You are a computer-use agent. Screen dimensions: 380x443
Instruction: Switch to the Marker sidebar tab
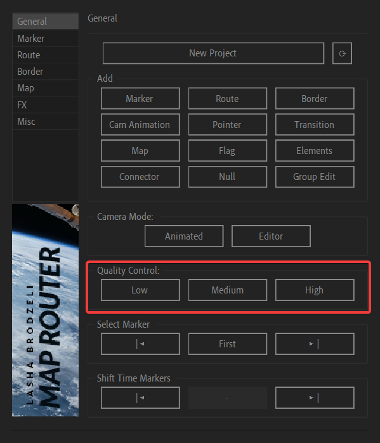[x=46, y=38]
